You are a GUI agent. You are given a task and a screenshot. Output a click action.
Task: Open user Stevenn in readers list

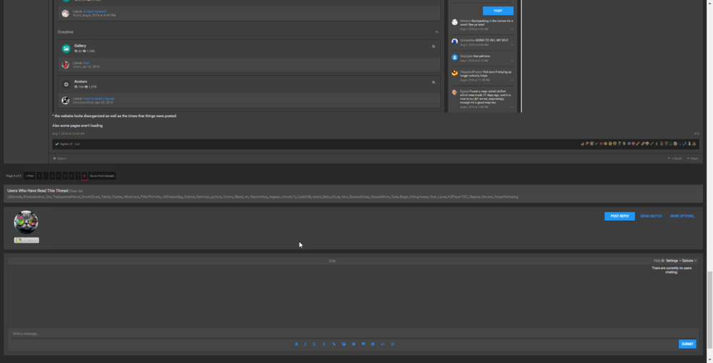pyautogui.click(x=487, y=197)
